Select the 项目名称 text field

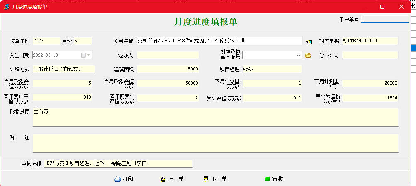coord(219,41)
